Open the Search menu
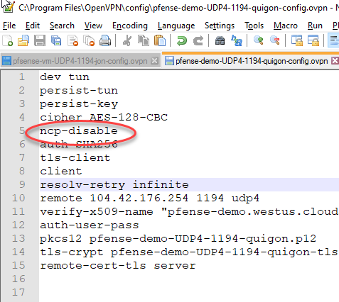This screenshot has height=302, width=339. tap(62, 26)
